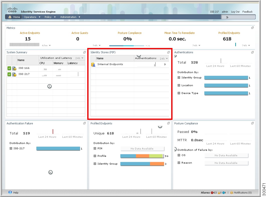
Task: Click the Notifications icon
Action: pos(232,192)
